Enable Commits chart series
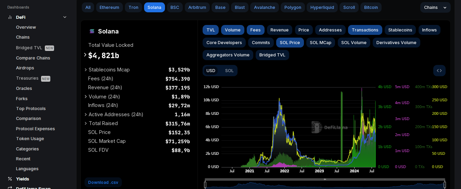Screen dimensions: 461x189 point(261,43)
